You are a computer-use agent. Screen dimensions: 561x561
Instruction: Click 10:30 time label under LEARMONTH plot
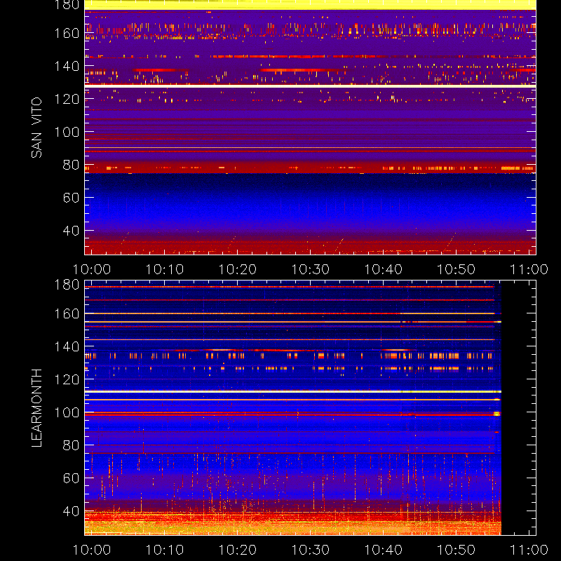point(311,550)
